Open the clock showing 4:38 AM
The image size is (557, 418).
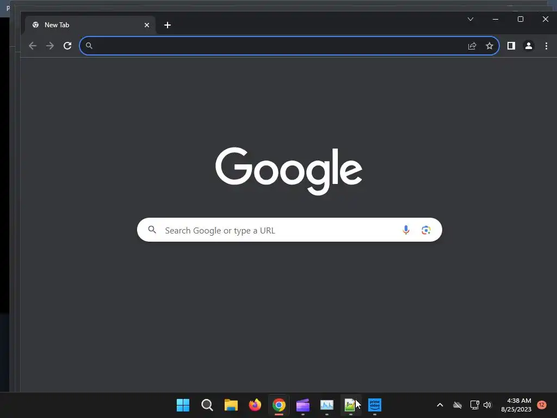point(516,405)
